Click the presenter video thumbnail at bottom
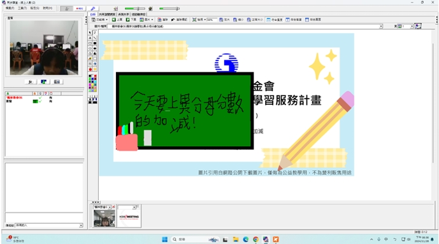Screen dimensions: 439x244 pos(104,218)
